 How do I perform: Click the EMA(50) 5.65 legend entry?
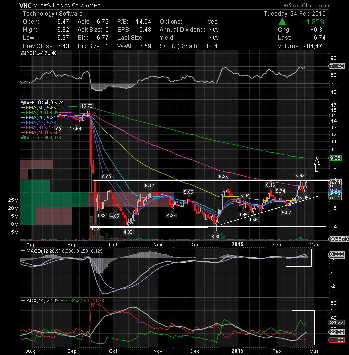click(x=39, y=108)
